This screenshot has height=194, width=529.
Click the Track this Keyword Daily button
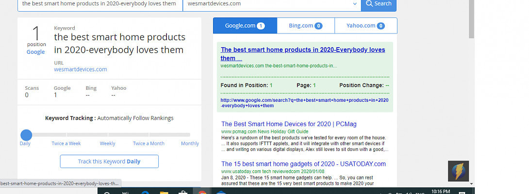point(109,162)
